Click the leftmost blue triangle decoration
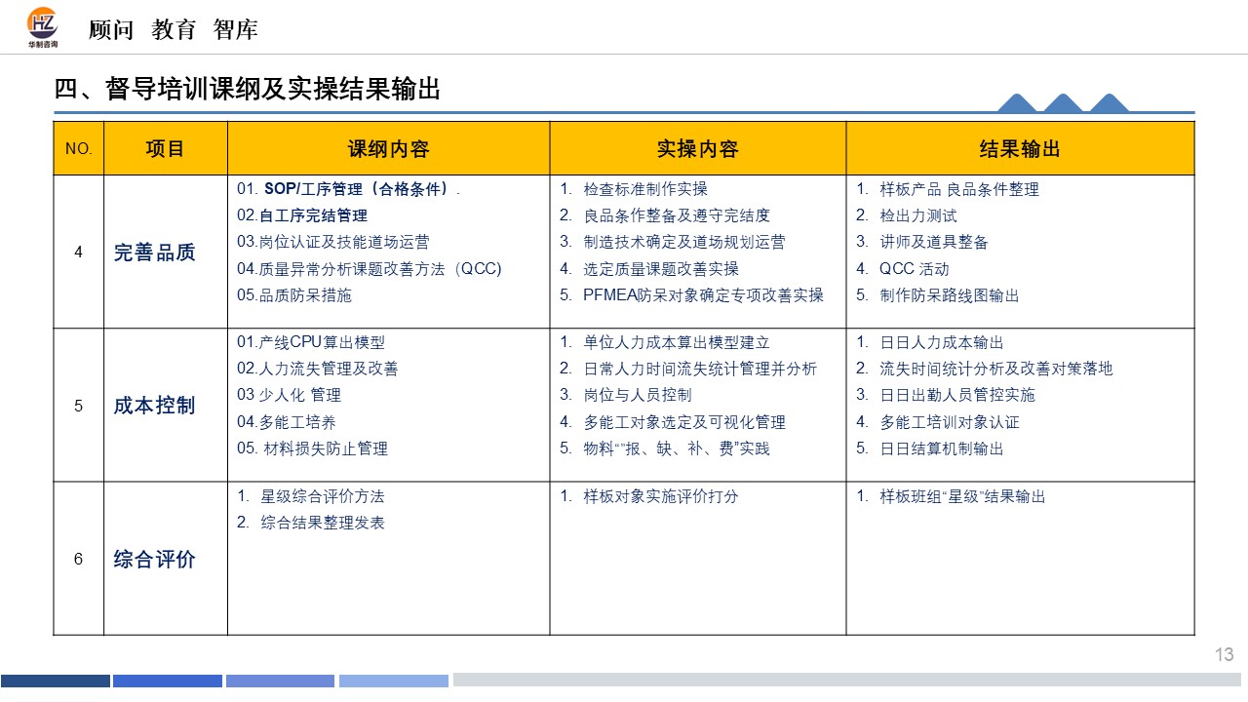1248x702 pixels. click(x=1018, y=104)
